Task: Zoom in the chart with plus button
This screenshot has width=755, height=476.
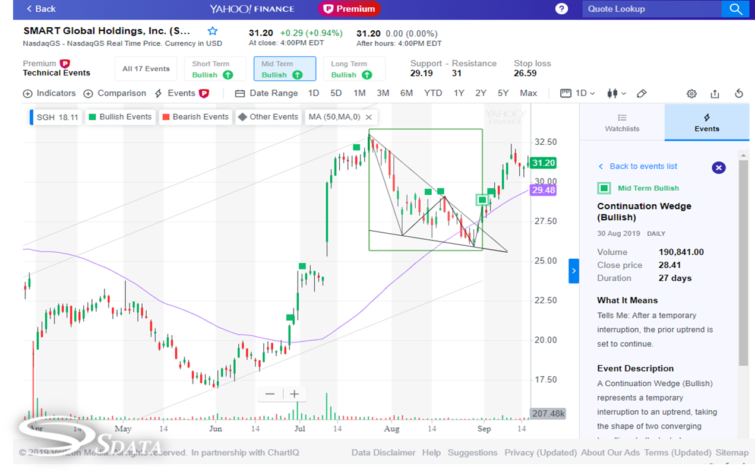Action: tap(295, 394)
